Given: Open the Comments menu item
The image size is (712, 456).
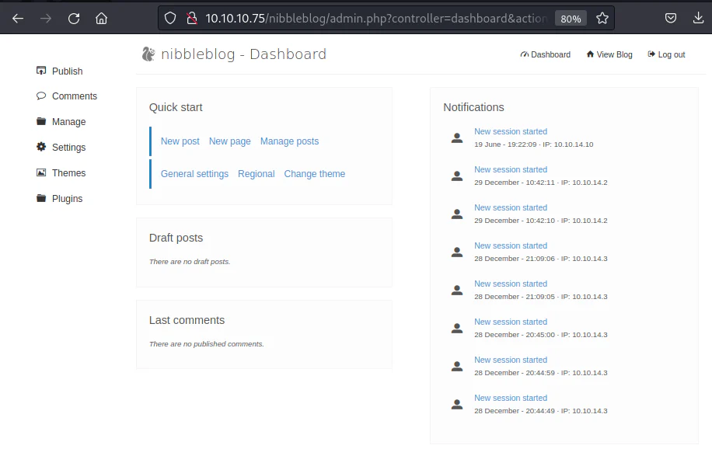Looking at the screenshot, I should coord(75,96).
